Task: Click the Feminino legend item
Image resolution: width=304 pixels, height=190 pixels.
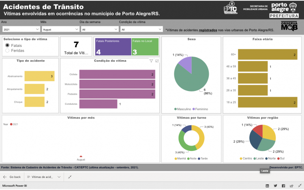Action: 200,109
